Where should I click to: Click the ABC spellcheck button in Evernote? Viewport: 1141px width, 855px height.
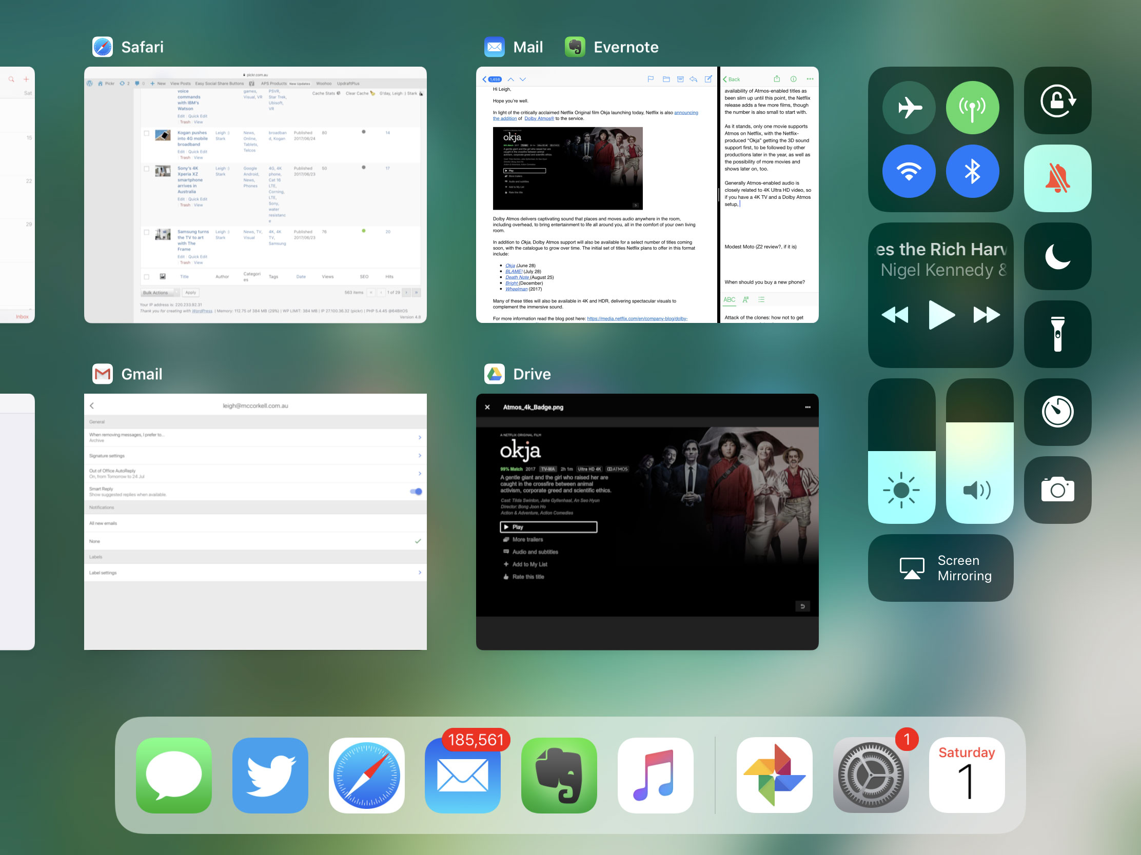coord(730,300)
